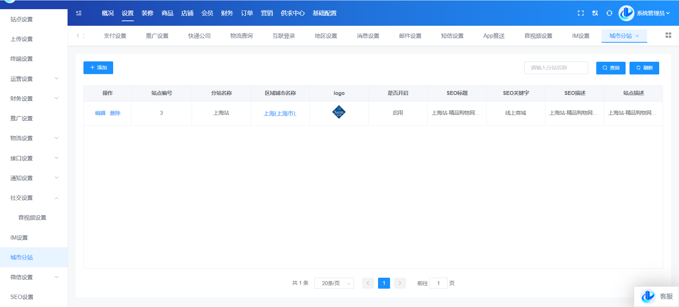Click the 编辑 link for 上海站
The image size is (679, 307).
[x=100, y=113]
